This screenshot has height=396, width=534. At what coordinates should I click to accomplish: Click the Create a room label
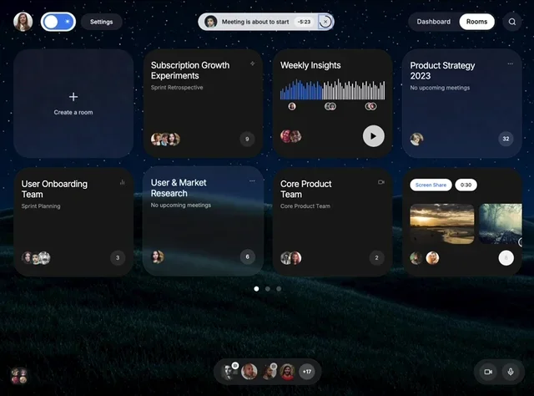73,112
